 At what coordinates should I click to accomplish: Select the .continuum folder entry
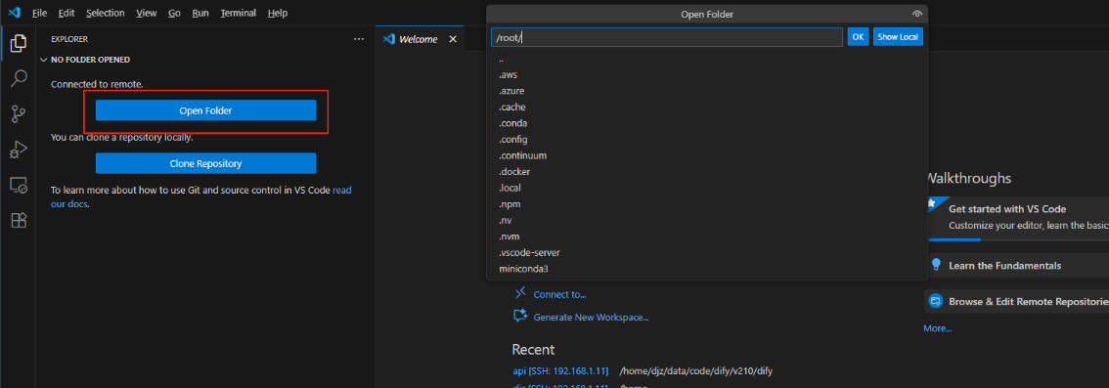(707, 155)
